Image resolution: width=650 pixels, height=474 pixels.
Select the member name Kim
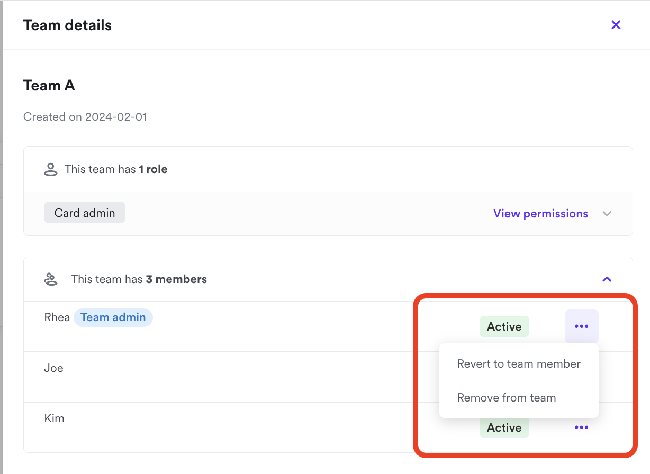[54, 418]
